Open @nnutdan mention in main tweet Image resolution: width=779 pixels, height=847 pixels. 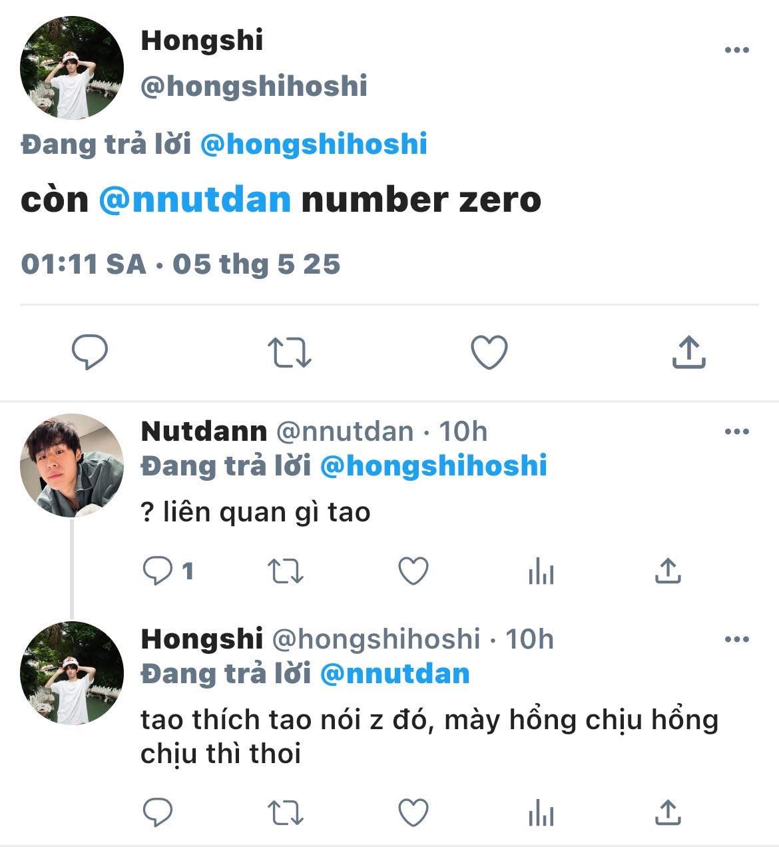pos(195,200)
